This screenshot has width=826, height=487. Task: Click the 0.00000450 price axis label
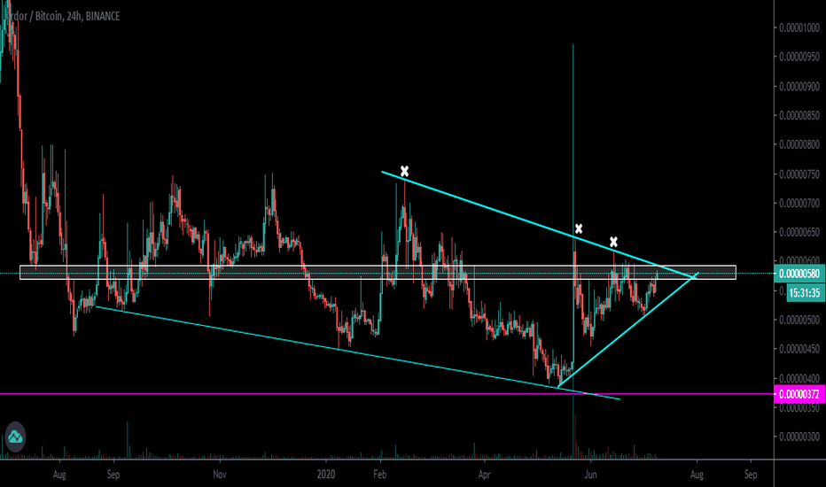(799, 349)
